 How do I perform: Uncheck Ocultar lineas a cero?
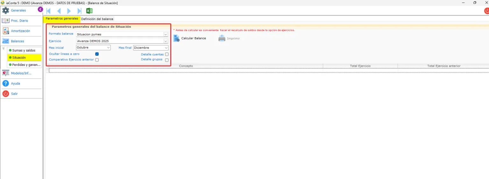[97, 54]
